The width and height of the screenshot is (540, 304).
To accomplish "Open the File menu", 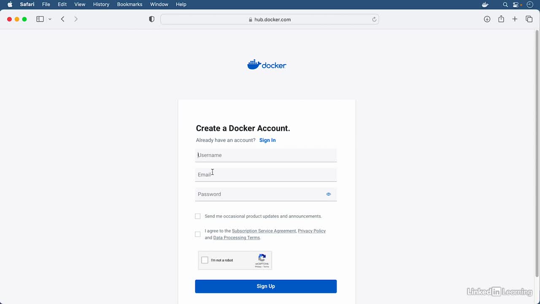I will point(46,4).
